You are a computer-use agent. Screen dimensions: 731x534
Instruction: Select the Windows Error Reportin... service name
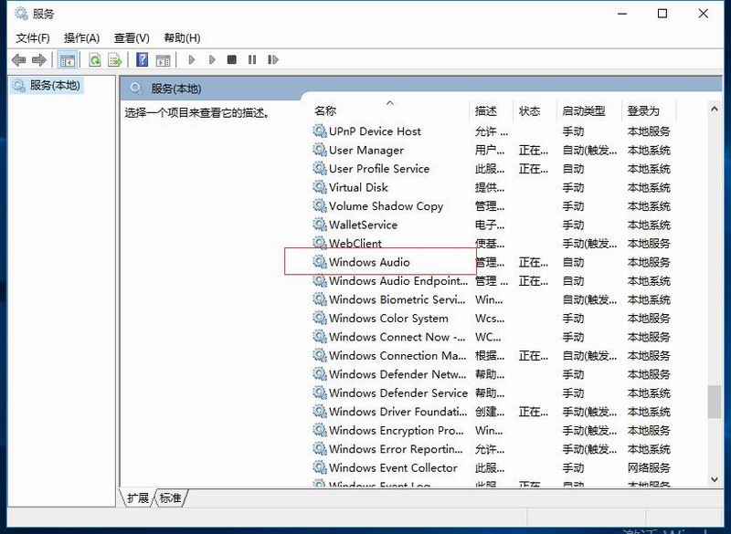tap(396, 449)
